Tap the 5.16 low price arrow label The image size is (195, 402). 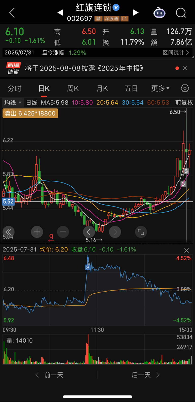[x=94, y=240]
